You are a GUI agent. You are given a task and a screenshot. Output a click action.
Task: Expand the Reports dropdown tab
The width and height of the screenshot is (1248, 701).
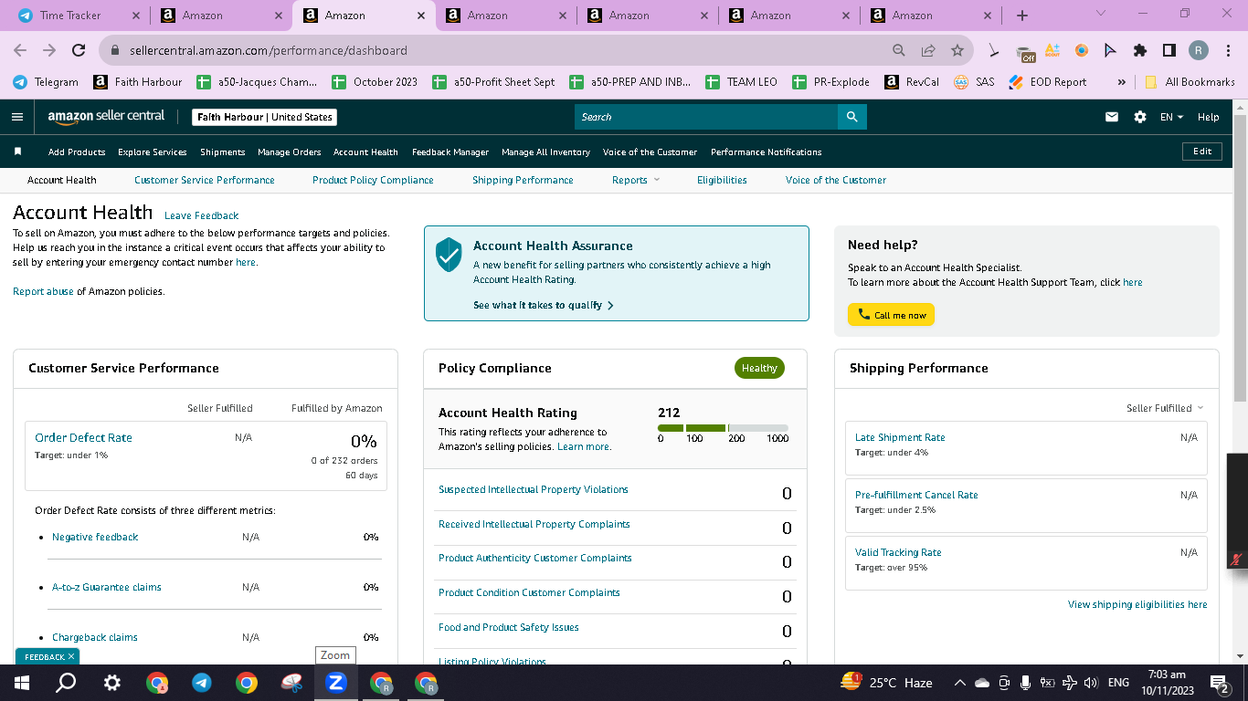636,180
